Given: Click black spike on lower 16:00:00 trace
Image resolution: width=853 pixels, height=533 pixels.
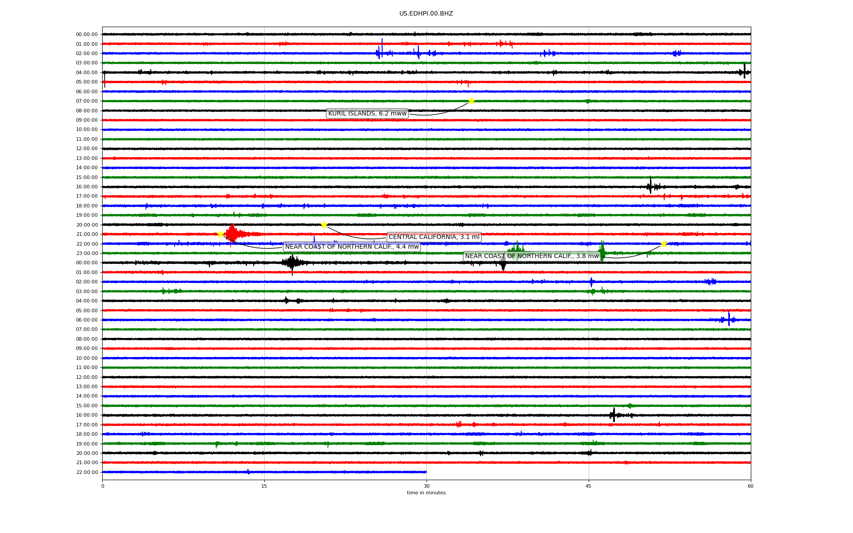Looking at the screenshot, I should 614,415.
